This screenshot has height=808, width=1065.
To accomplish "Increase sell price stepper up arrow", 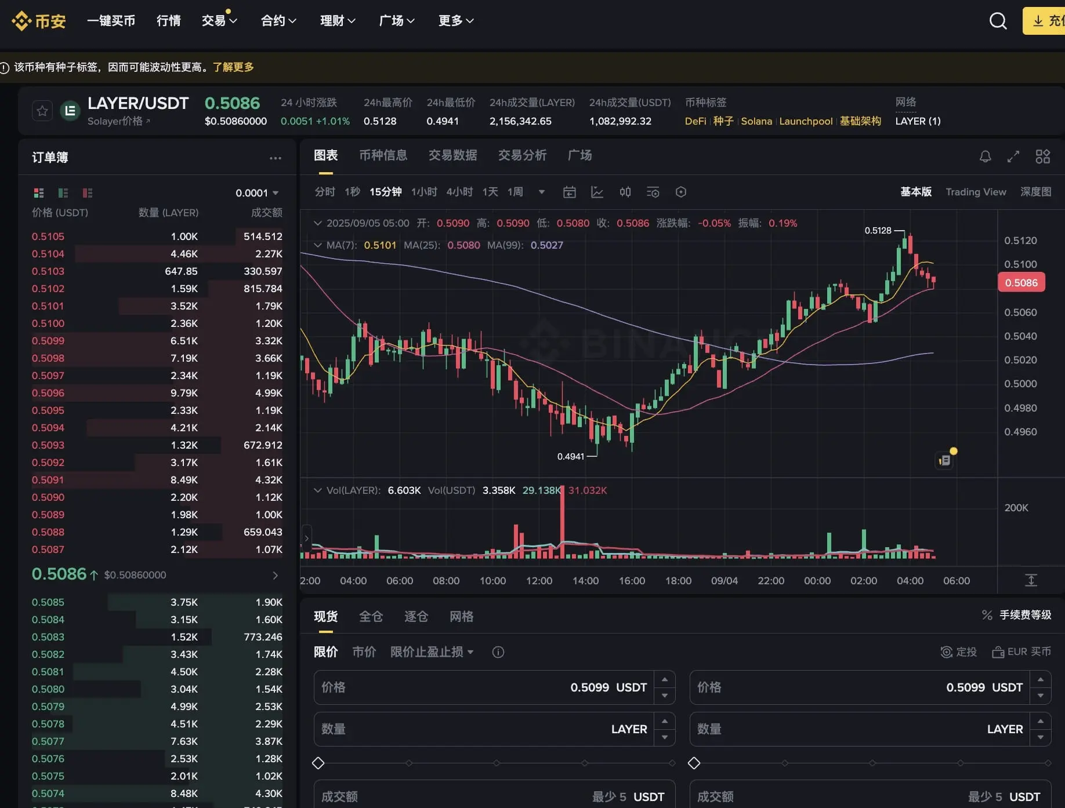I will point(1041,679).
